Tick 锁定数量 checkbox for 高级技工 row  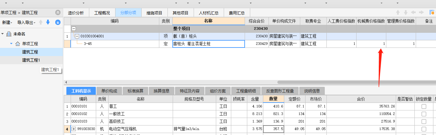coord(424,121)
